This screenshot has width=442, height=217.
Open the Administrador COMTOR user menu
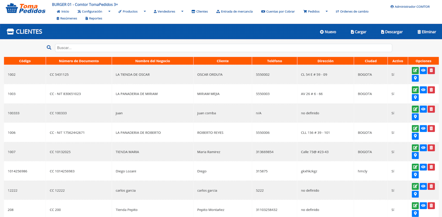(x=410, y=7)
